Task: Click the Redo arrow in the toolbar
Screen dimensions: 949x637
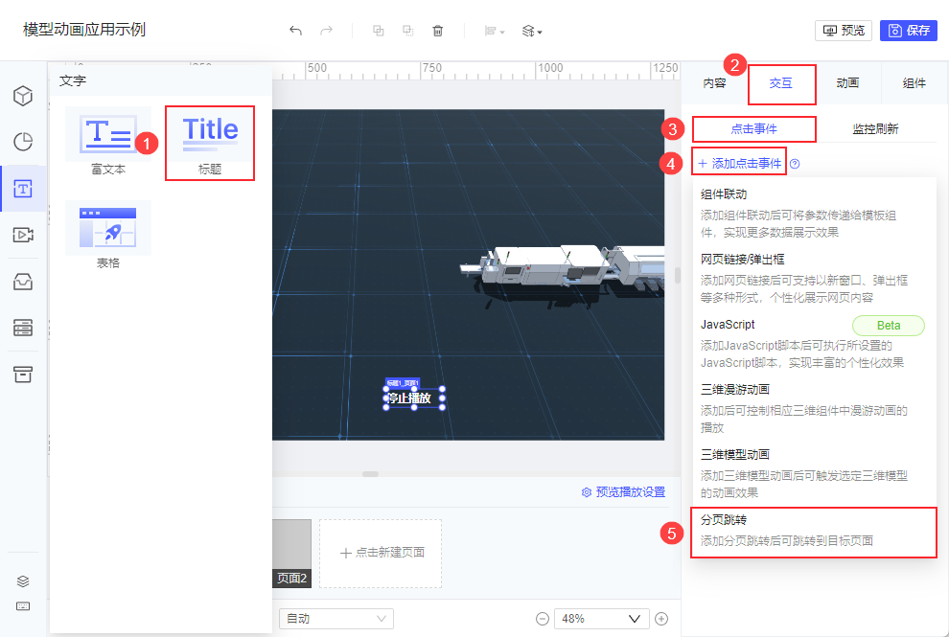Action: 326,31
